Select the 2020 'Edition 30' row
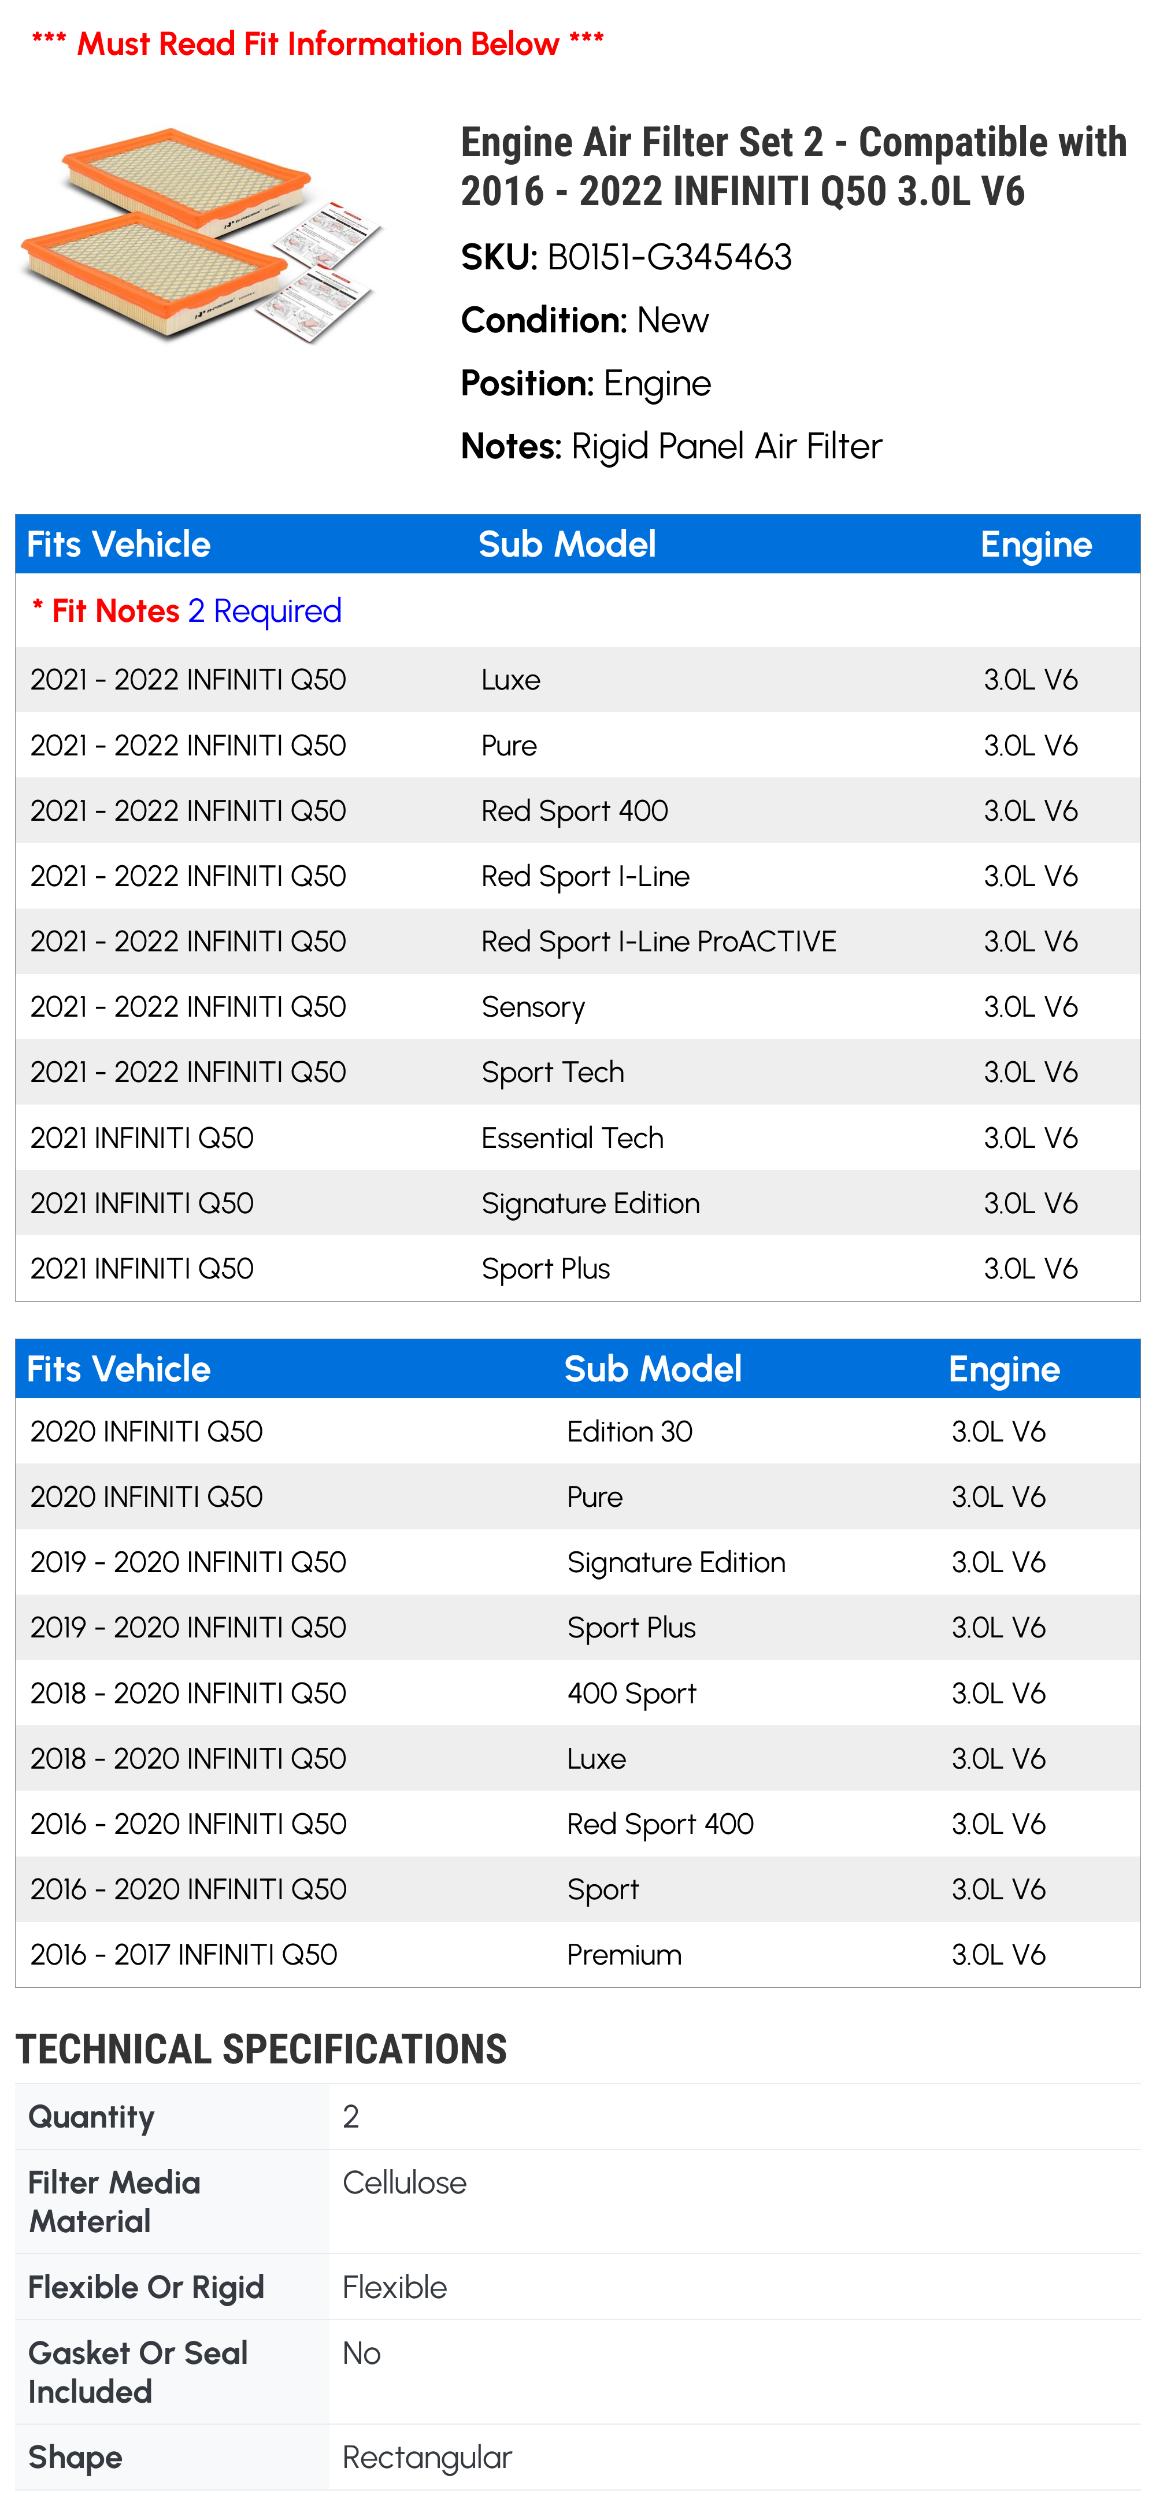This screenshot has width=1156, height=2505. [577, 1432]
